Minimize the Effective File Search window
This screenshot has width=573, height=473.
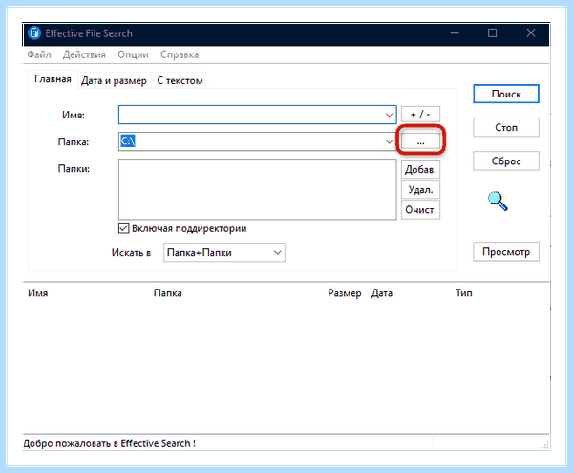[x=455, y=33]
